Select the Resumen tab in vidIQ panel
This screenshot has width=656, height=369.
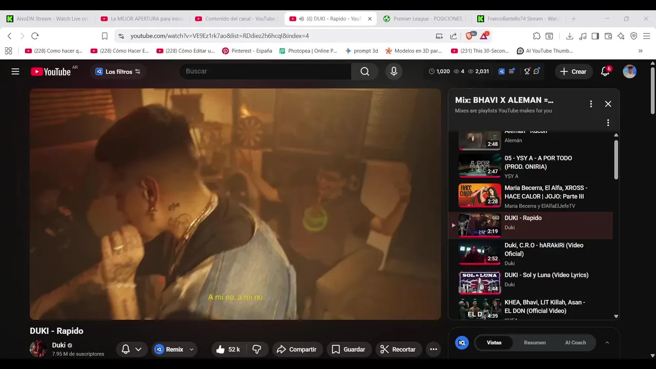(535, 343)
